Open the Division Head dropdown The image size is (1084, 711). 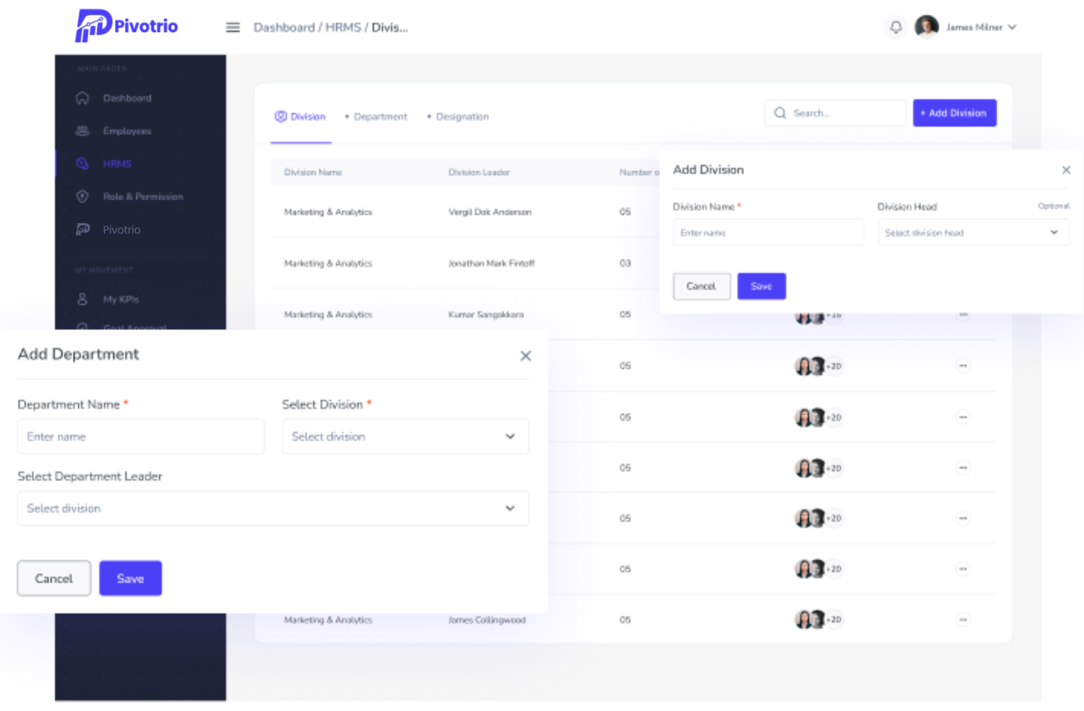point(973,233)
